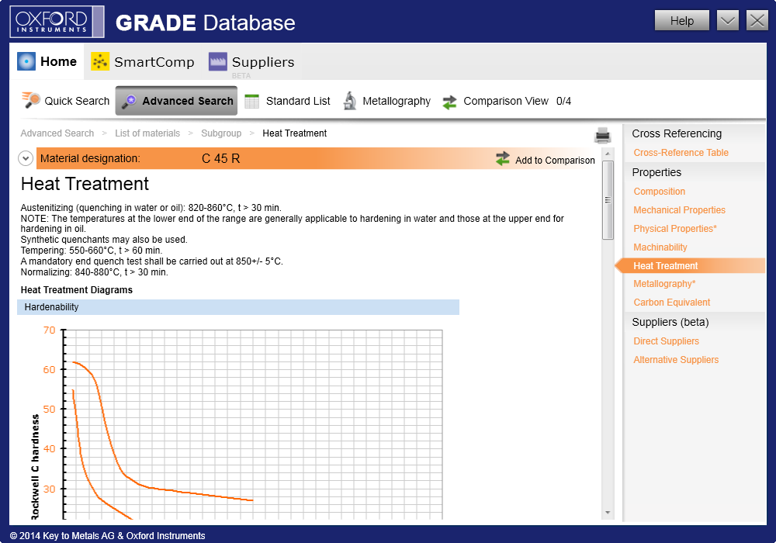This screenshot has height=543, width=776.
Task: Click the Heat Treatment Diagrams heading
Action: click(x=77, y=290)
